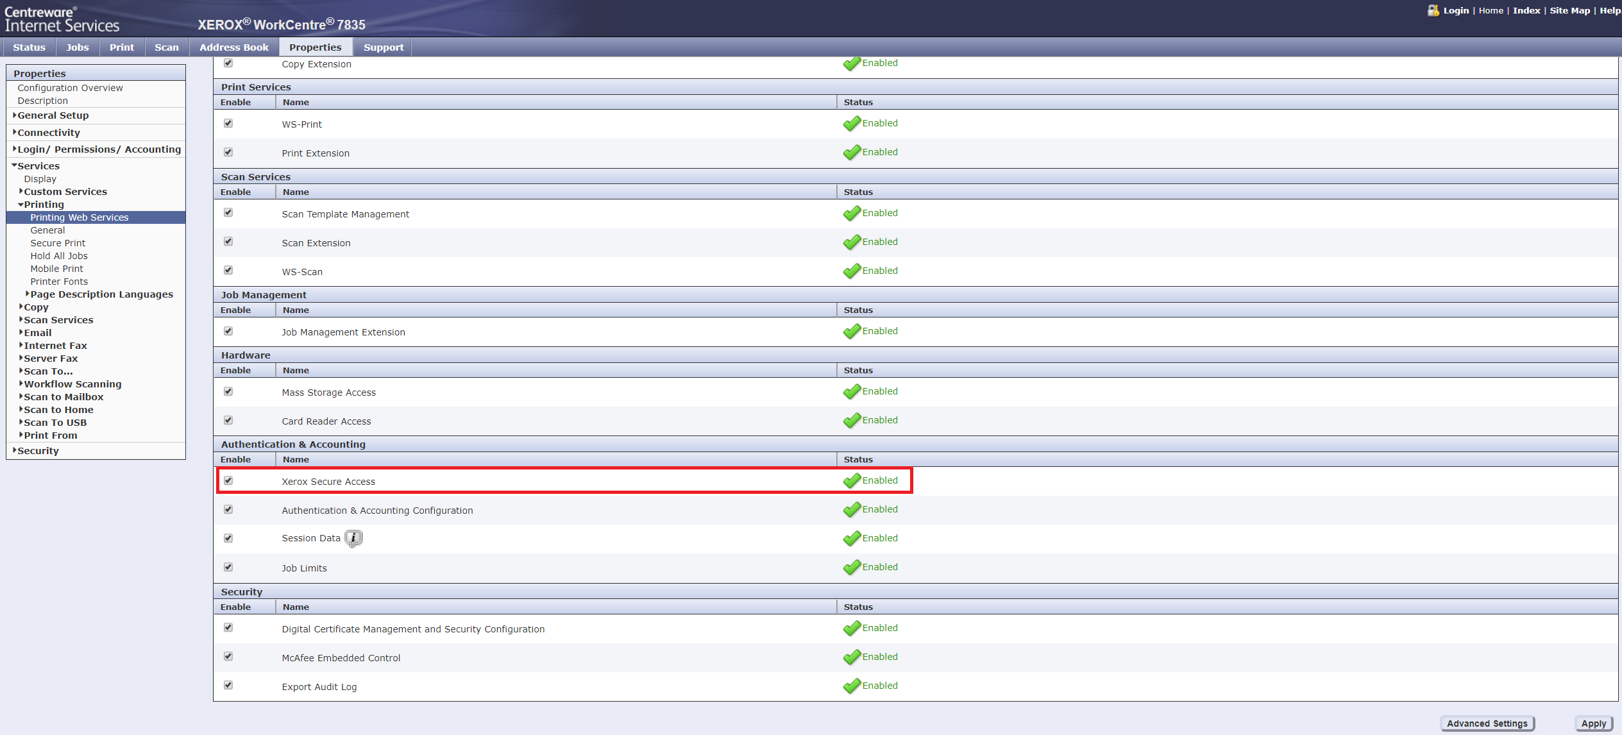Click the Job Limits green status checkmark
1622x735 pixels.
tap(852, 568)
